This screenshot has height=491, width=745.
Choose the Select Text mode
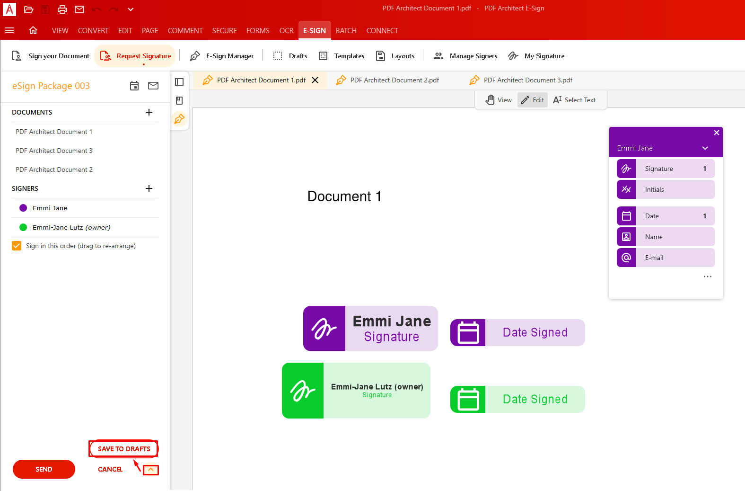pos(574,100)
